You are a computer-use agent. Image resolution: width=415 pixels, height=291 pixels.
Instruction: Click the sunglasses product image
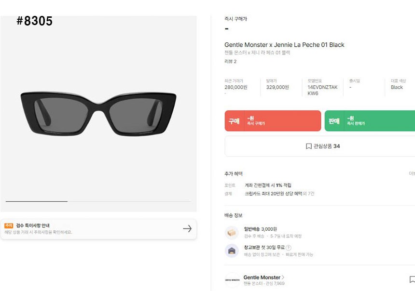[x=98, y=114]
